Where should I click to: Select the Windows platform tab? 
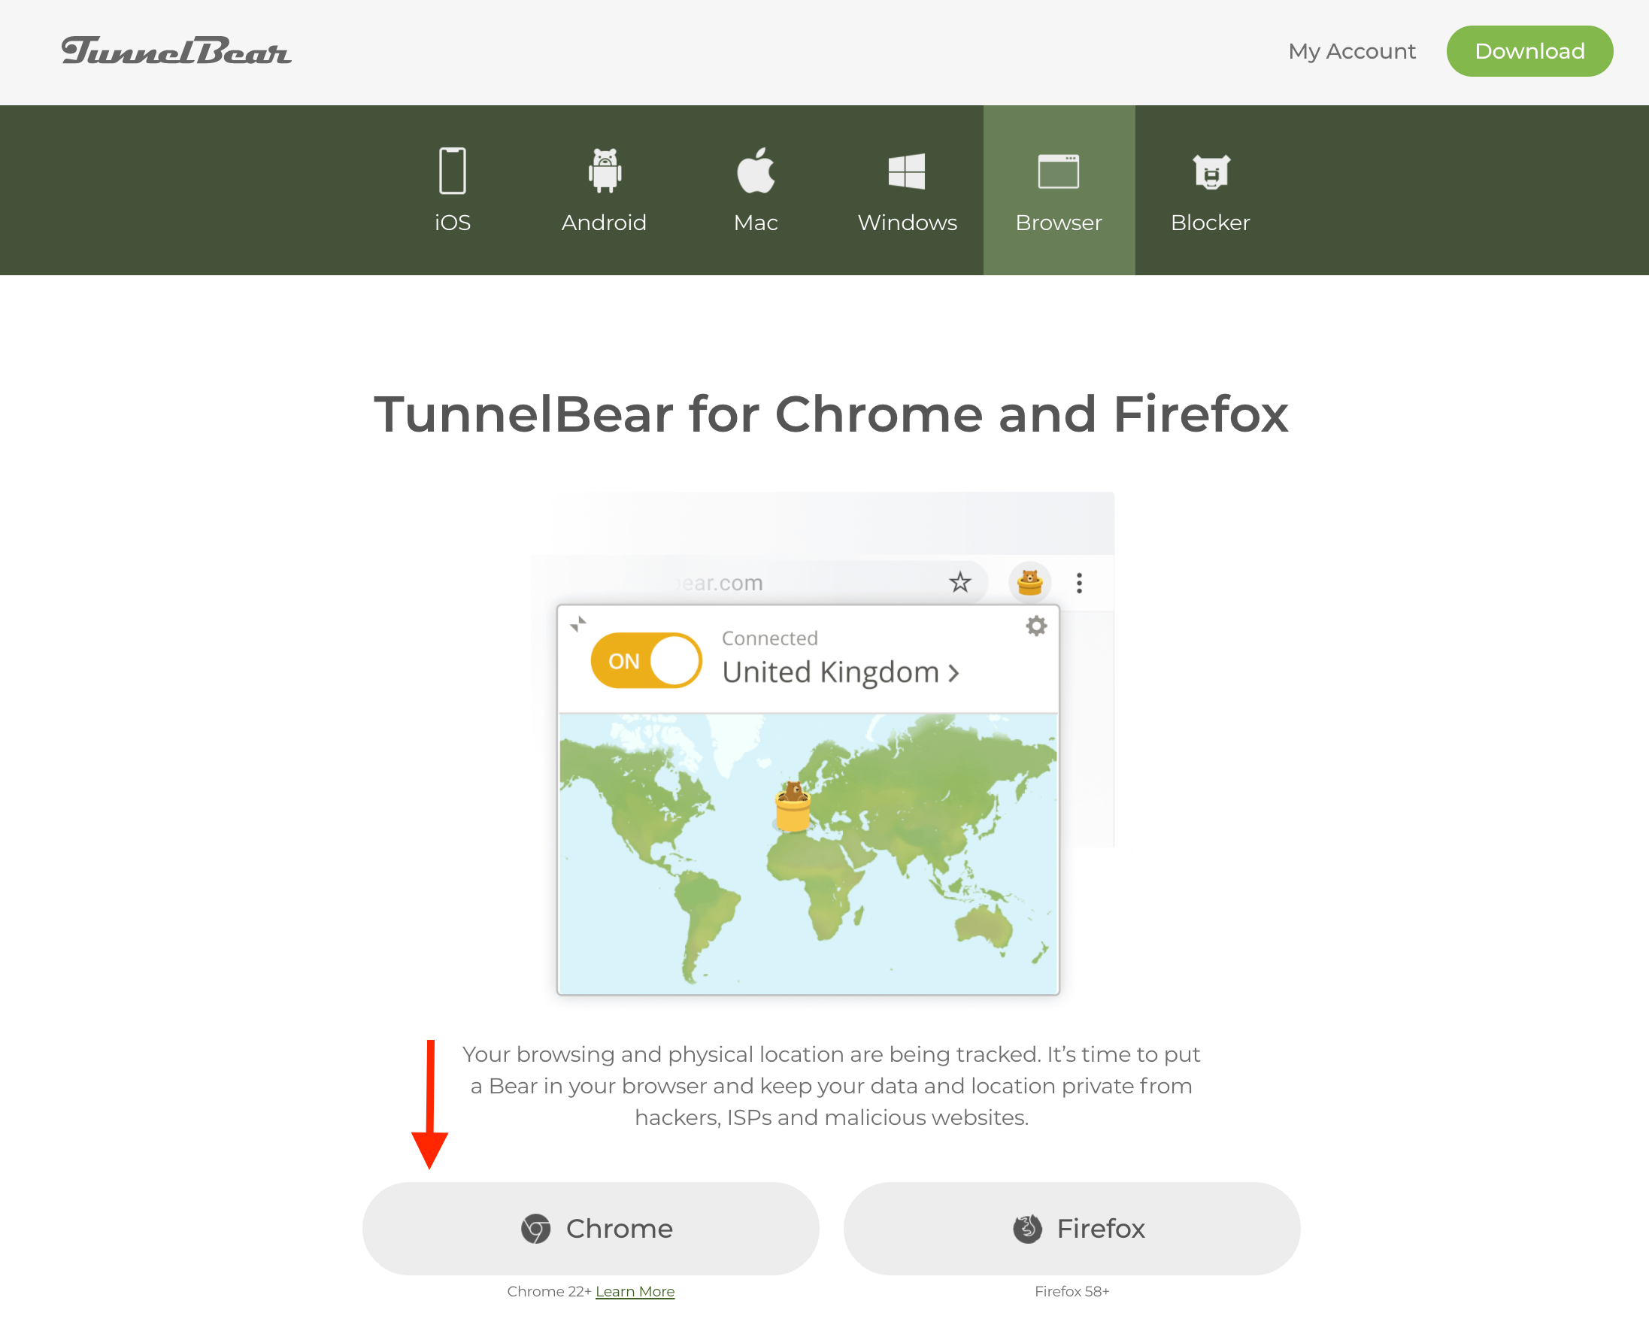907,190
